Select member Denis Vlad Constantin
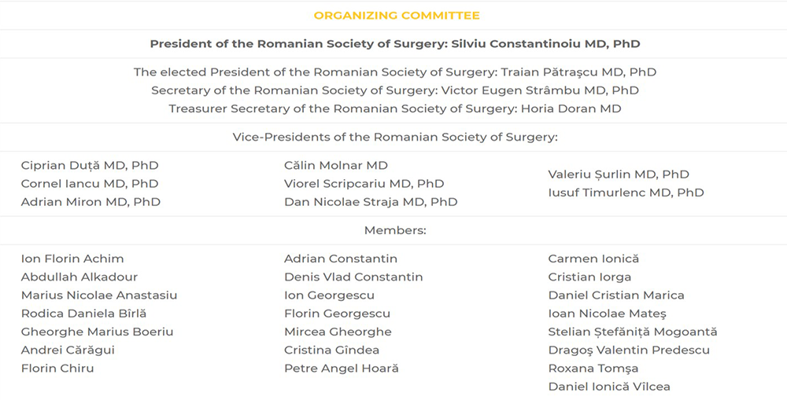 pos(353,277)
